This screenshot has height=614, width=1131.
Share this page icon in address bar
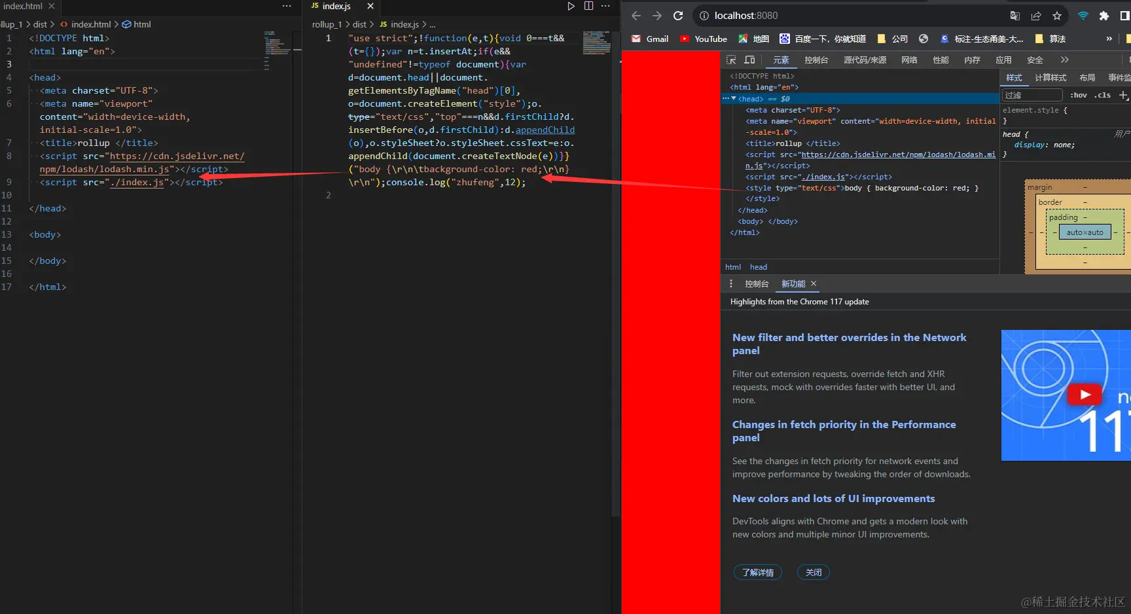pyautogui.click(x=1036, y=16)
